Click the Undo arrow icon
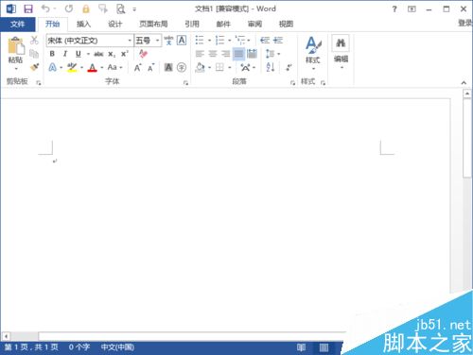Image resolution: width=473 pixels, height=355 pixels. [45, 8]
